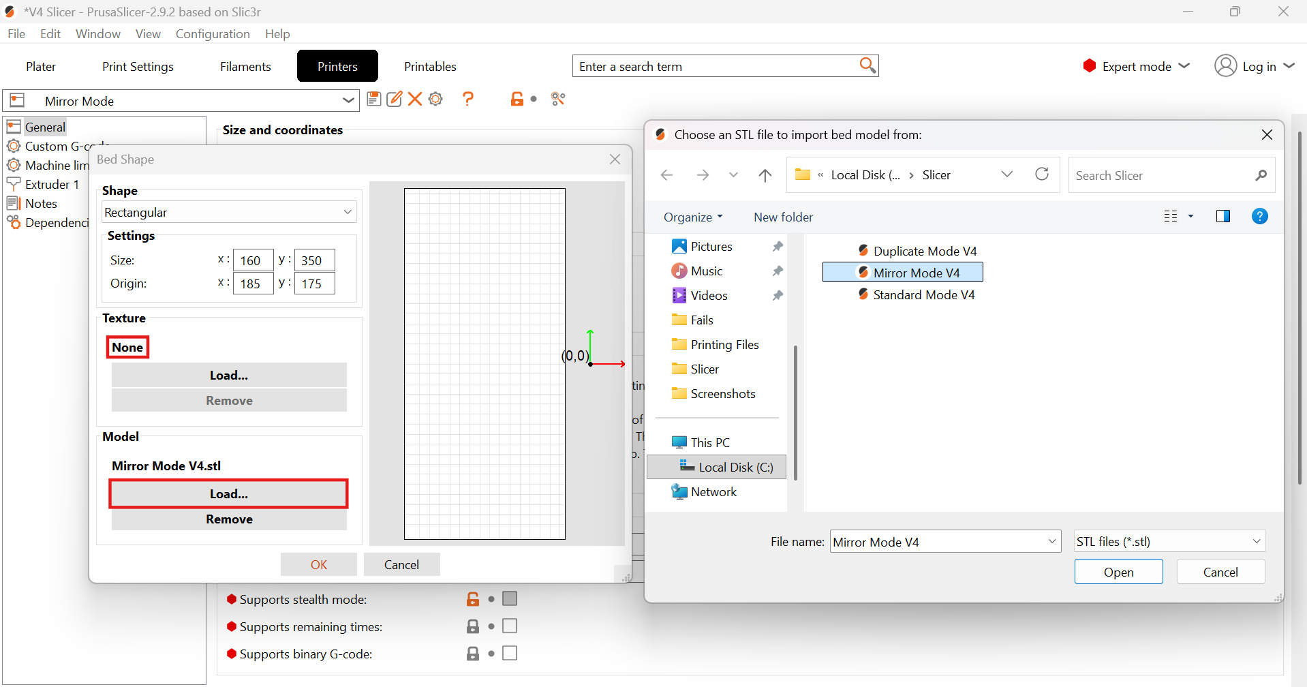Click the search magnifier icon
The height and width of the screenshot is (687, 1307).
coord(867,65)
